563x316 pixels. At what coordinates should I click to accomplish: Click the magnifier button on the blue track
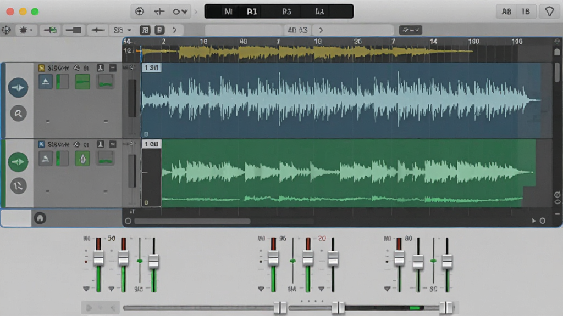18,114
